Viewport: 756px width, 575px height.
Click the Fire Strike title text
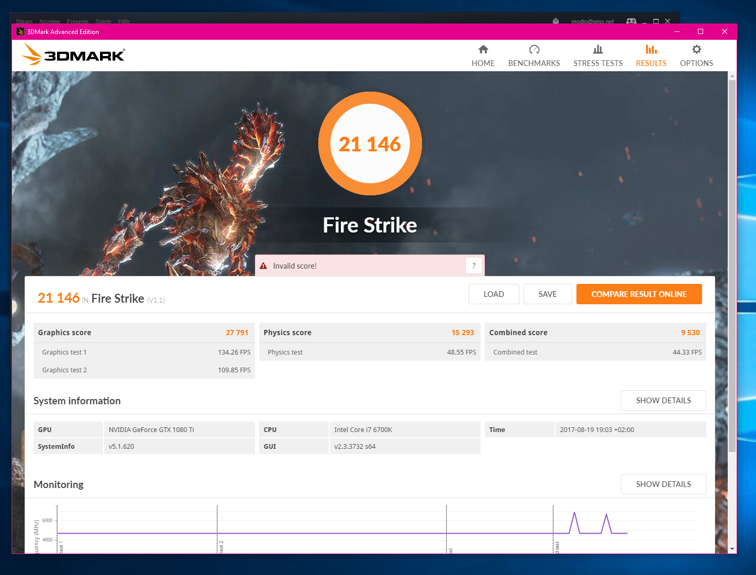pyautogui.click(x=370, y=225)
